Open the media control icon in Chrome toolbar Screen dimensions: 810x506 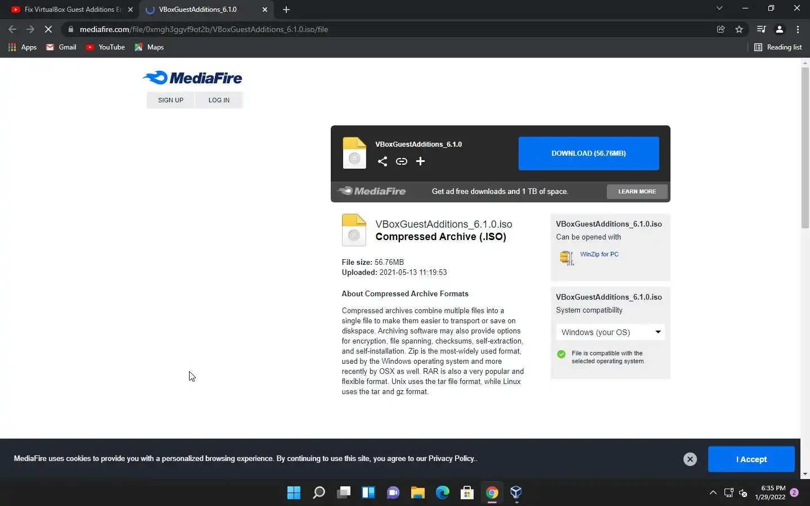(761, 29)
